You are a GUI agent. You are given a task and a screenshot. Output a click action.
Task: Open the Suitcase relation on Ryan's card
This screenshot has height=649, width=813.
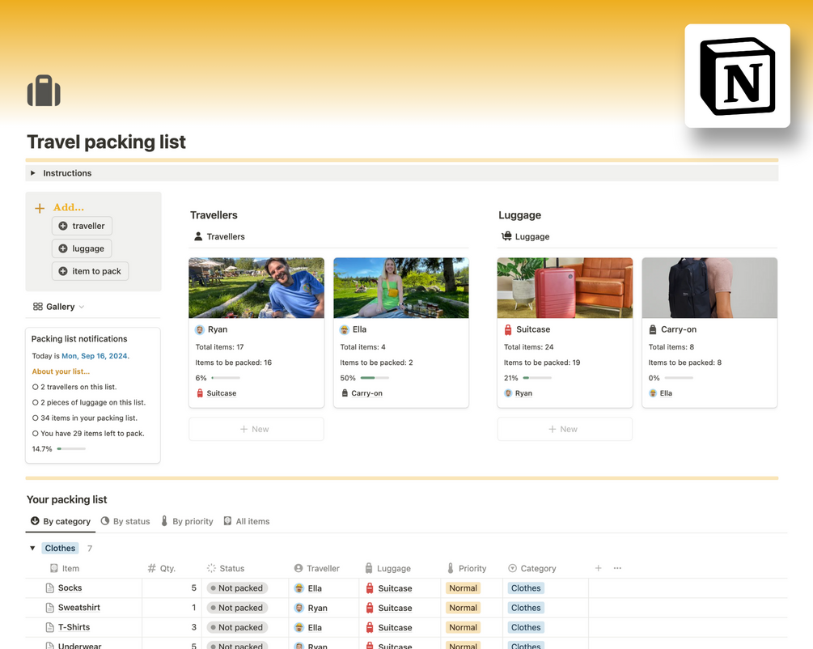[x=216, y=393]
